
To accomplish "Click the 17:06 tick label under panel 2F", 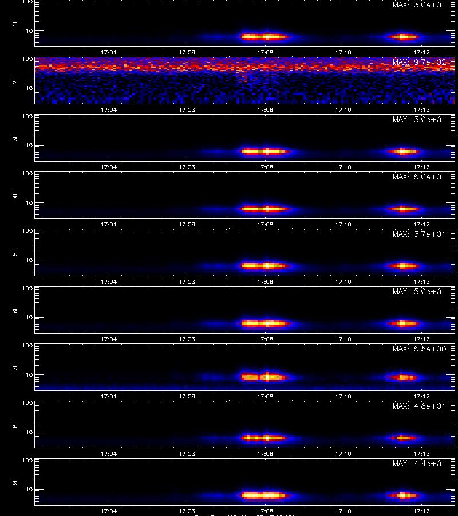I will [x=187, y=110].
